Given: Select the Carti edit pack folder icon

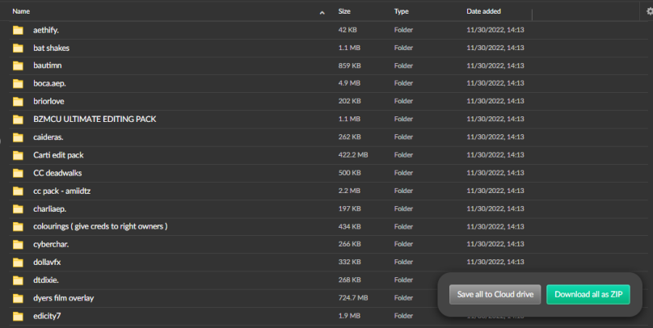Looking at the screenshot, I should (18, 155).
